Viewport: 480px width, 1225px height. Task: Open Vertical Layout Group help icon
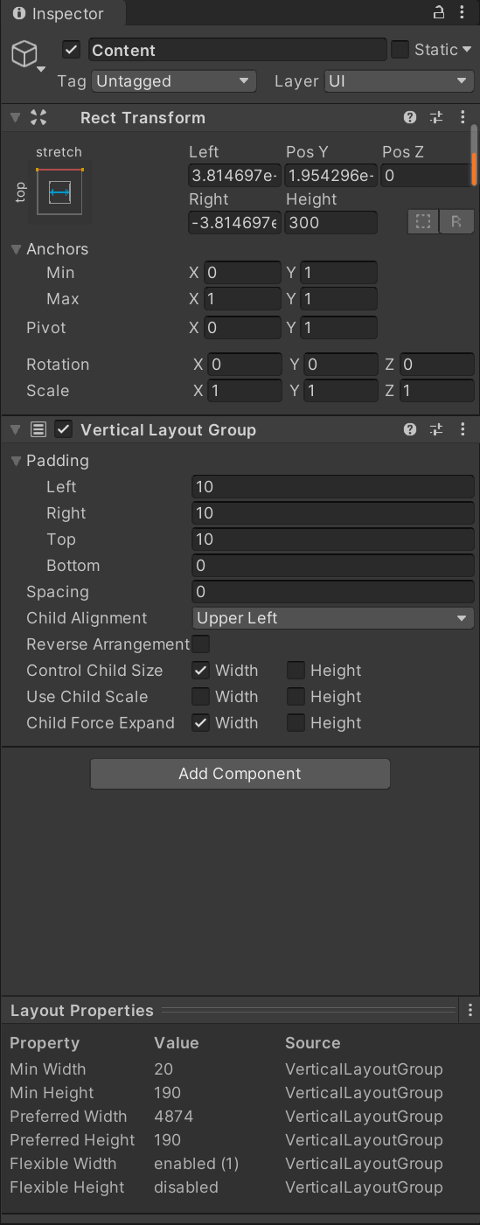coord(410,430)
